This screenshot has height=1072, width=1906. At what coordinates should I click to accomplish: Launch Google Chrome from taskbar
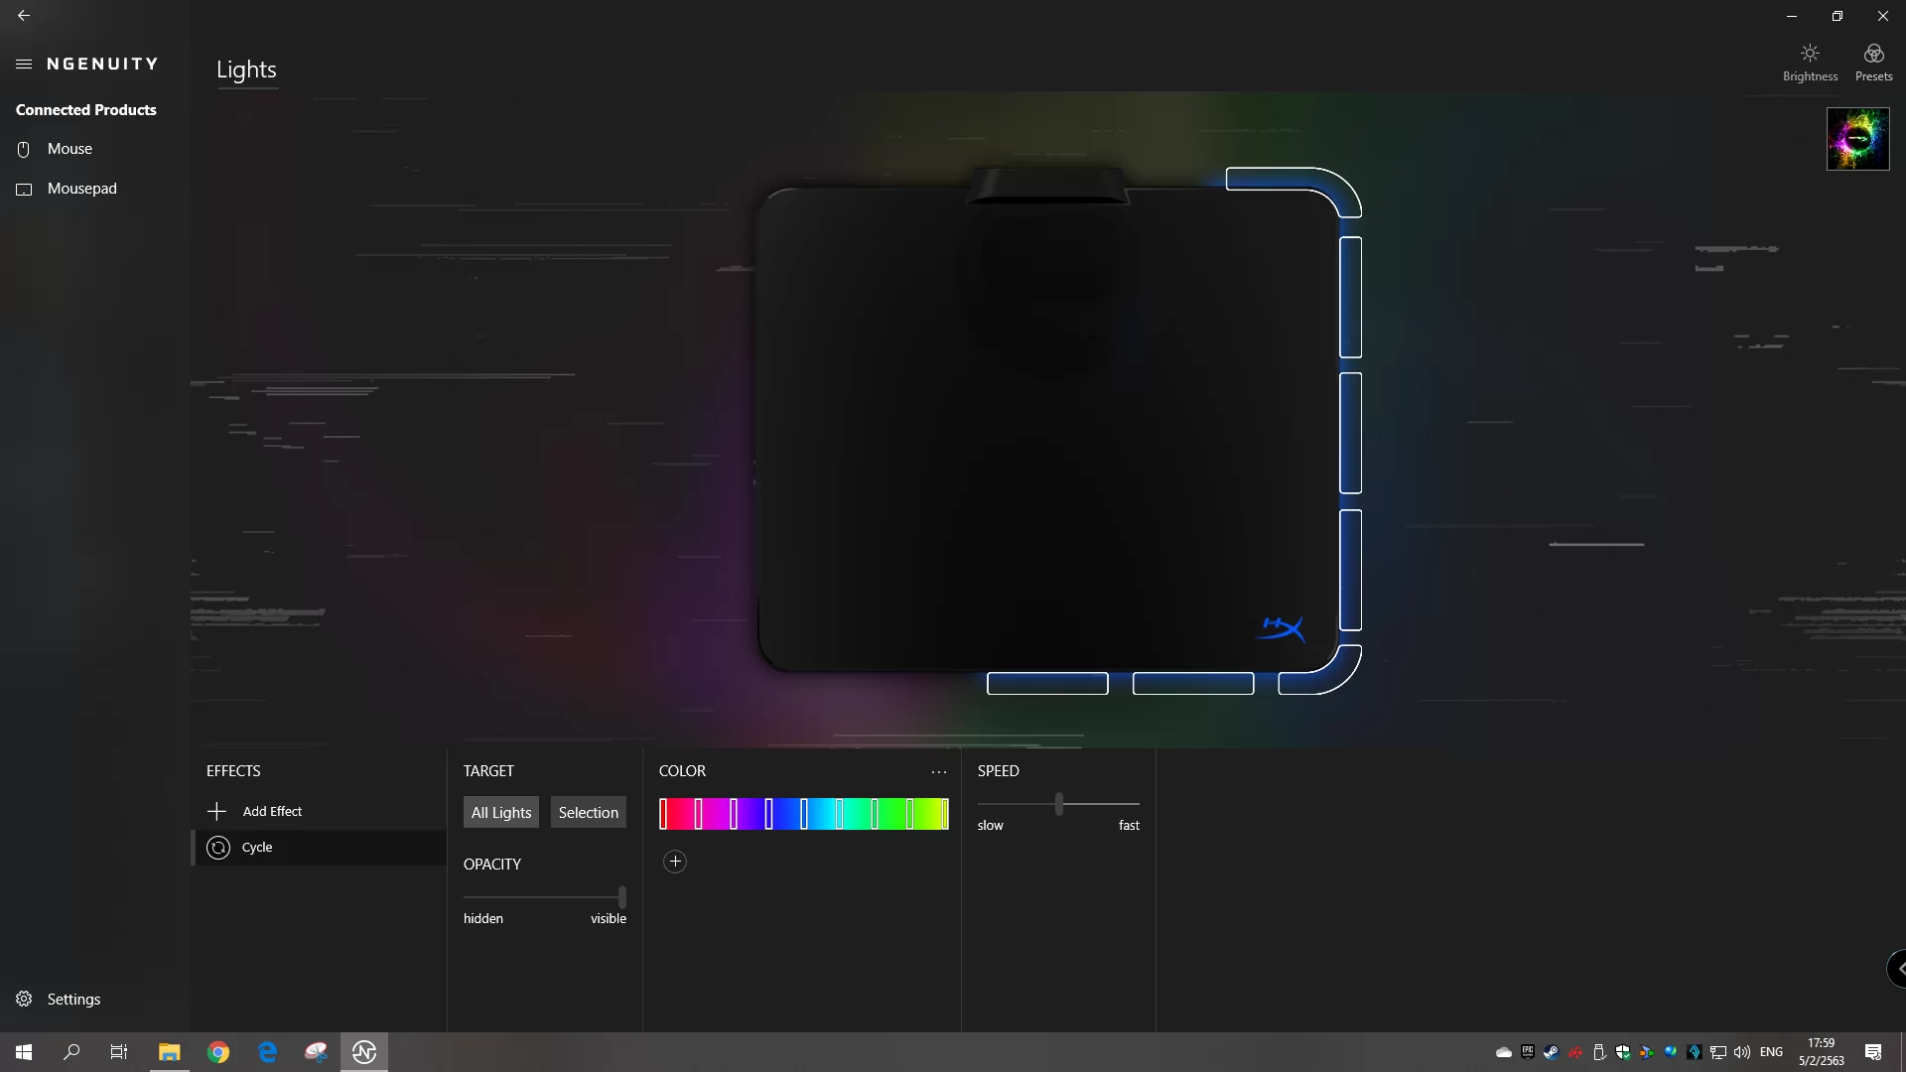coord(218,1052)
